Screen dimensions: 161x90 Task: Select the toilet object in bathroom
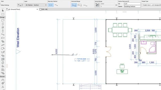(153, 43)
